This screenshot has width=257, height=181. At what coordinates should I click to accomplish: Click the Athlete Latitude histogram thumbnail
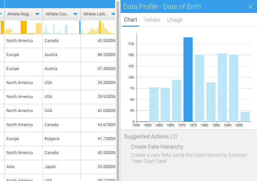point(98,27)
